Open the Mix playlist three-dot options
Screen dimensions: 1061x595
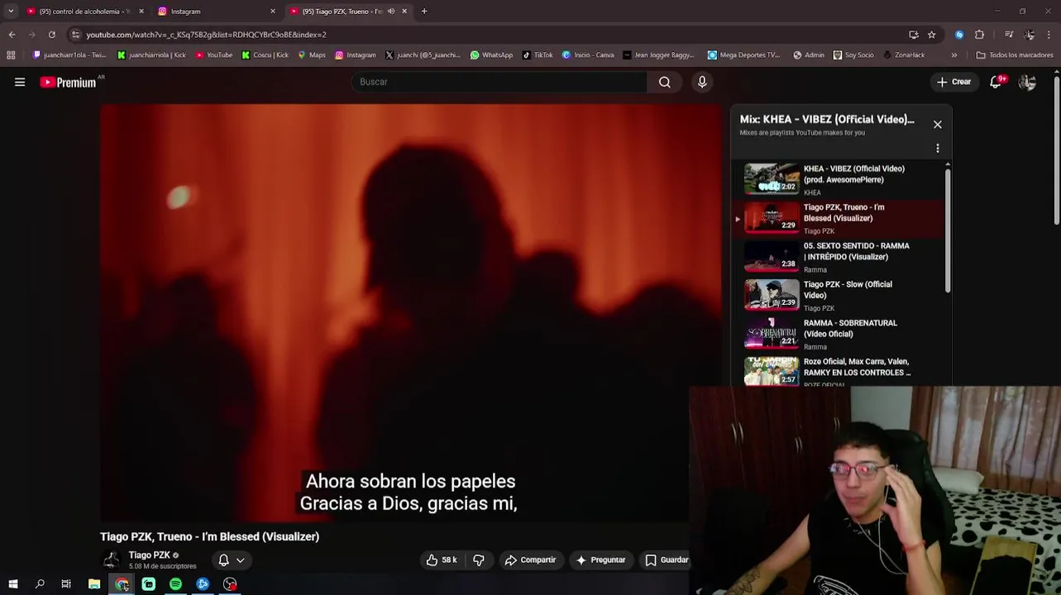pos(937,149)
